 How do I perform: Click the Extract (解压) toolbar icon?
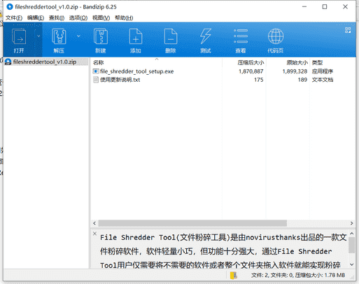pos(59,36)
